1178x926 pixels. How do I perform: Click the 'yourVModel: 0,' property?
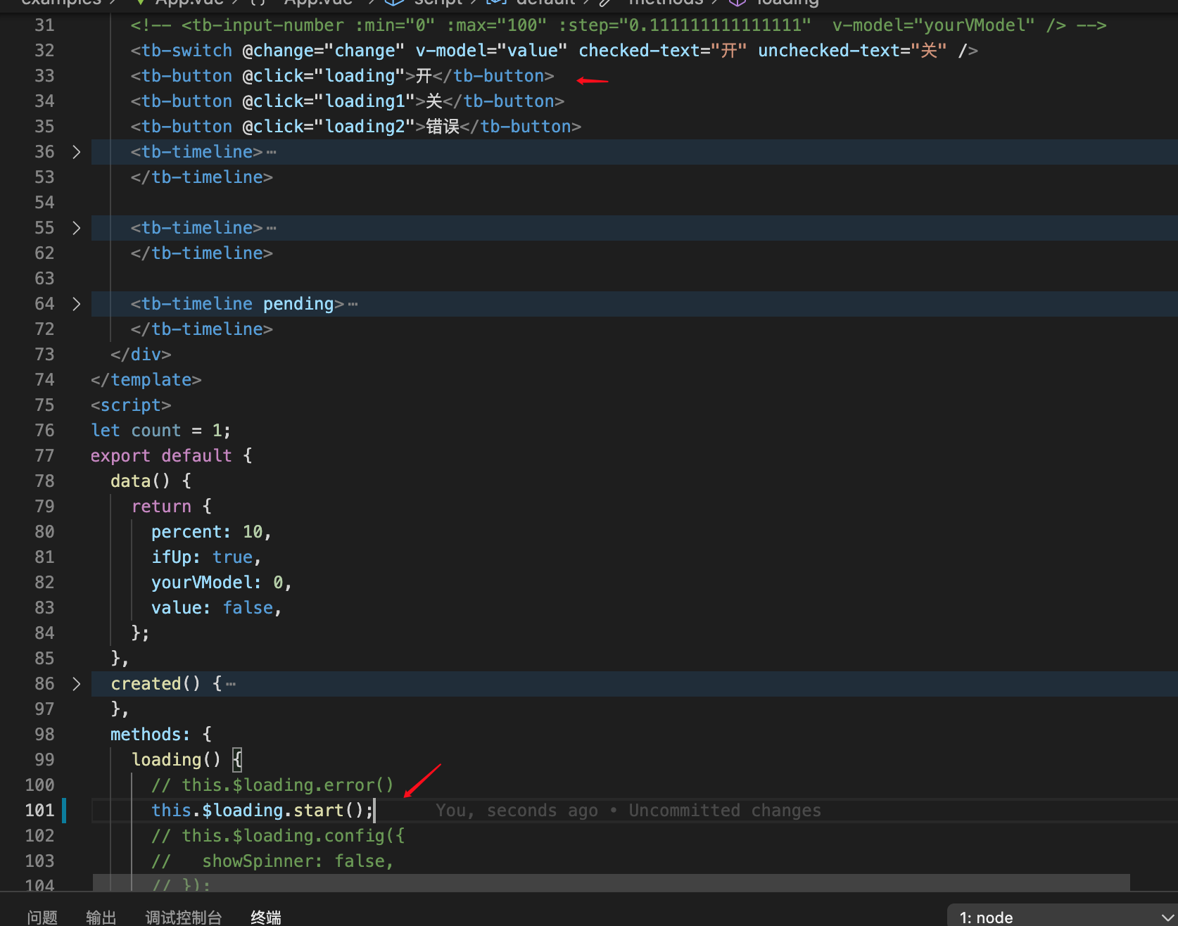tap(222, 583)
